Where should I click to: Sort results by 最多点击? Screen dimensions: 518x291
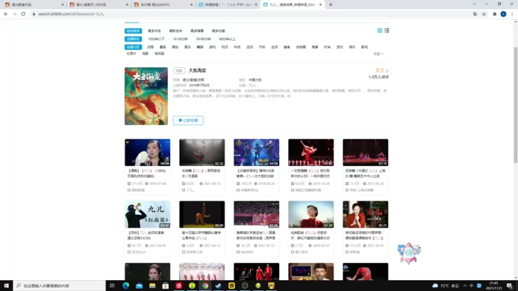click(x=154, y=30)
